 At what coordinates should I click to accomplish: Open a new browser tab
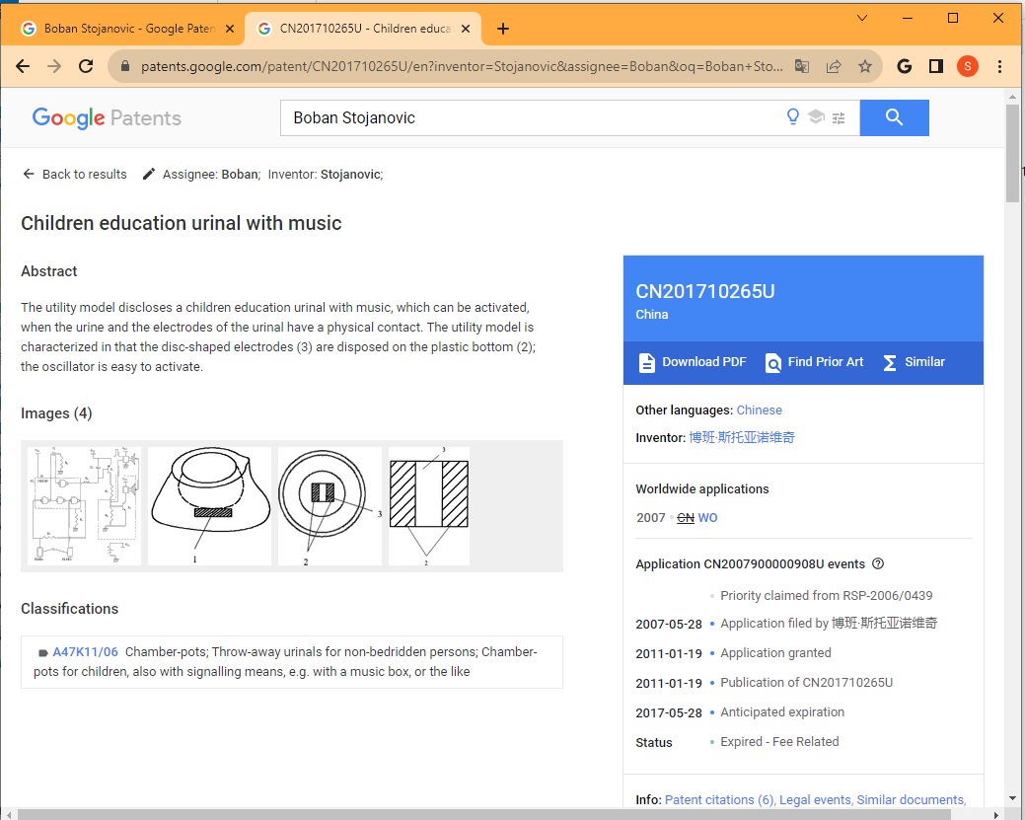pyautogui.click(x=503, y=29)
